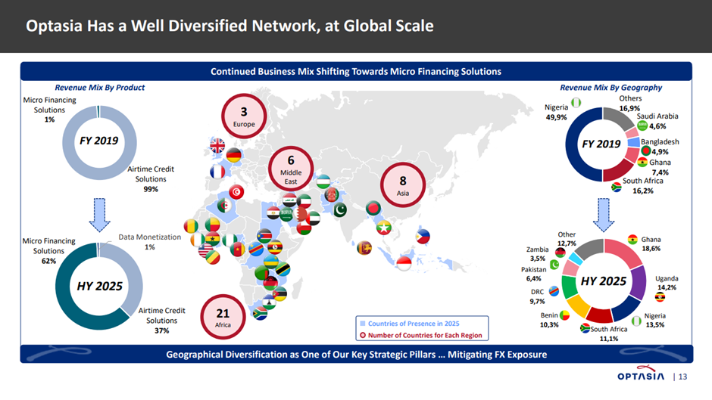The image size is (712, 400).
Task: Click the United Kingdom flag near Europe
Action: (x=217, y=145)
